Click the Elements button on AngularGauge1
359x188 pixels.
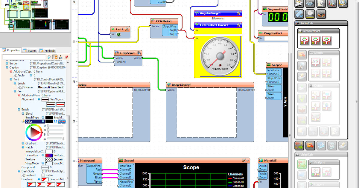pos(218,18)
